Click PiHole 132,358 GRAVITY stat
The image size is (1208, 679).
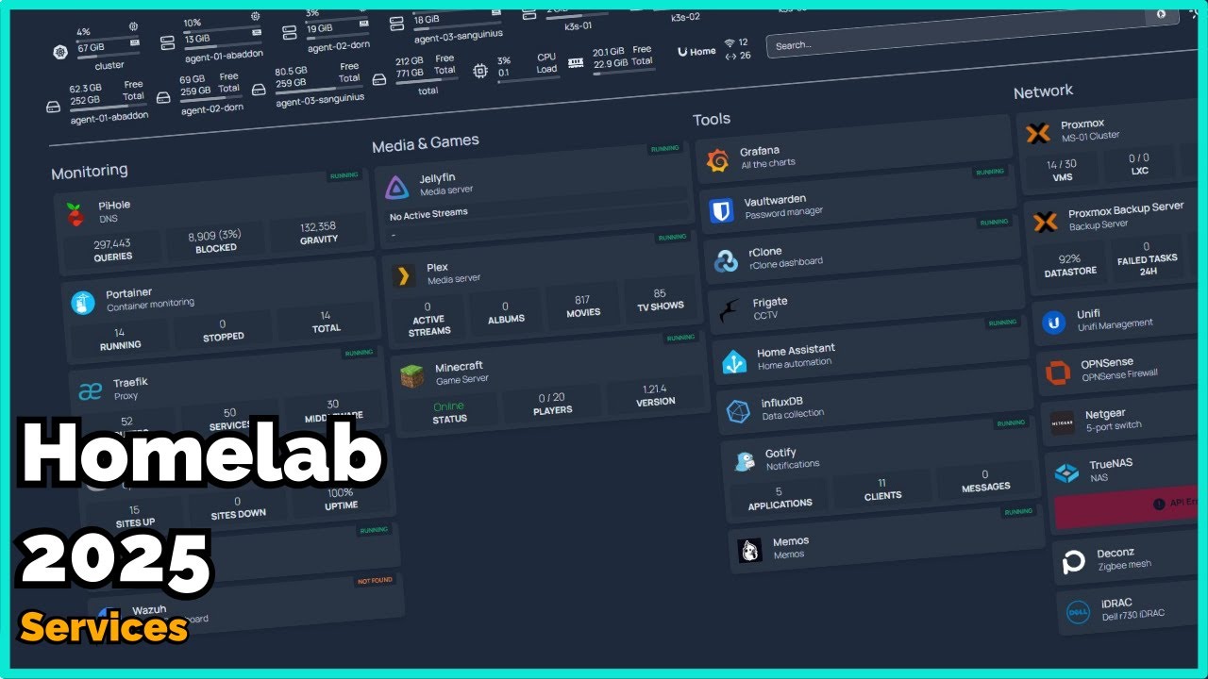(x=318, y=233)
